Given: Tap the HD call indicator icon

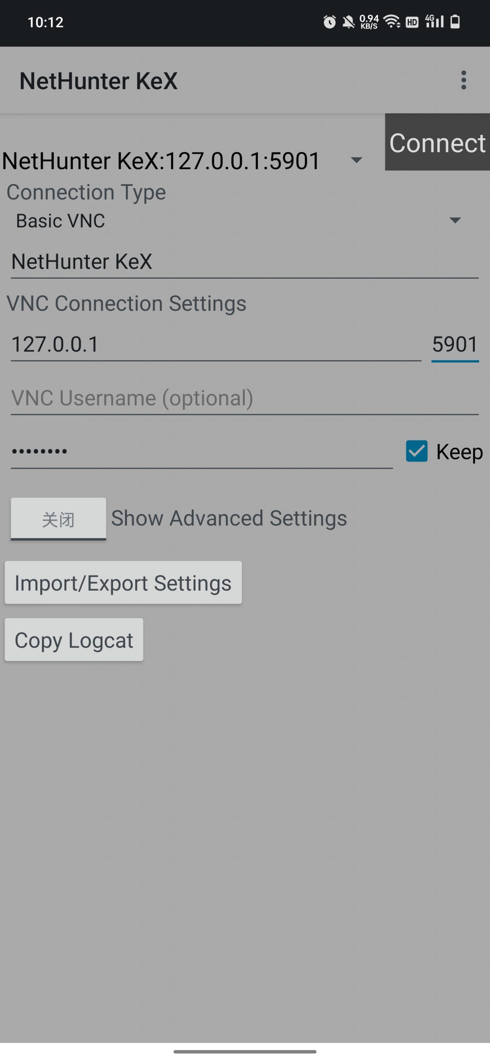Looking at the screenshot, I should coord(412,22).
